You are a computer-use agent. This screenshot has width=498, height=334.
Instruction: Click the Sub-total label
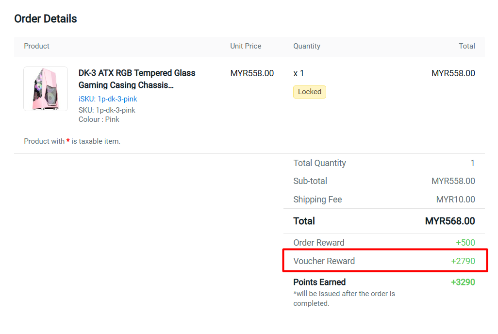(x=310, y=181)
